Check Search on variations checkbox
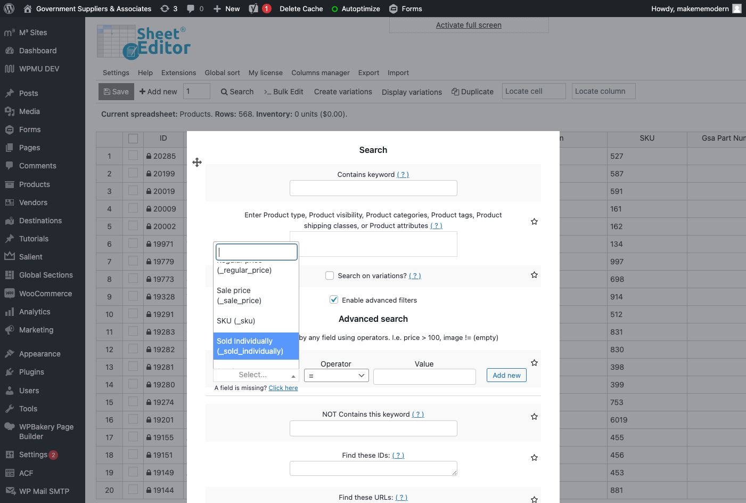This screenshot has width=746, height=503. click(330, 275)
